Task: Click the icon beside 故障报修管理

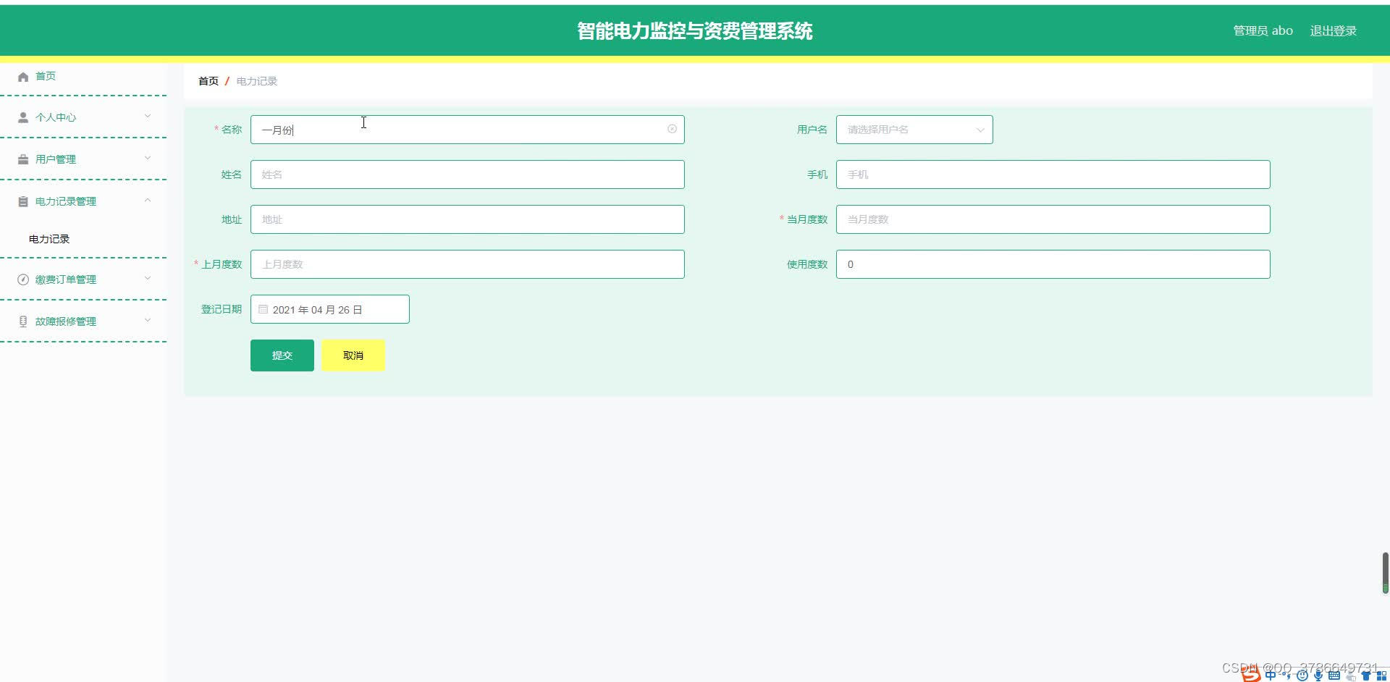Action: tap(23, 321)
